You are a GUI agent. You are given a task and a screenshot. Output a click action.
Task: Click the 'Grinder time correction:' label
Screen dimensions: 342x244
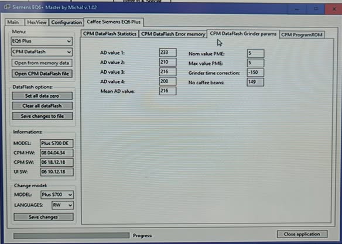(214, 73)
